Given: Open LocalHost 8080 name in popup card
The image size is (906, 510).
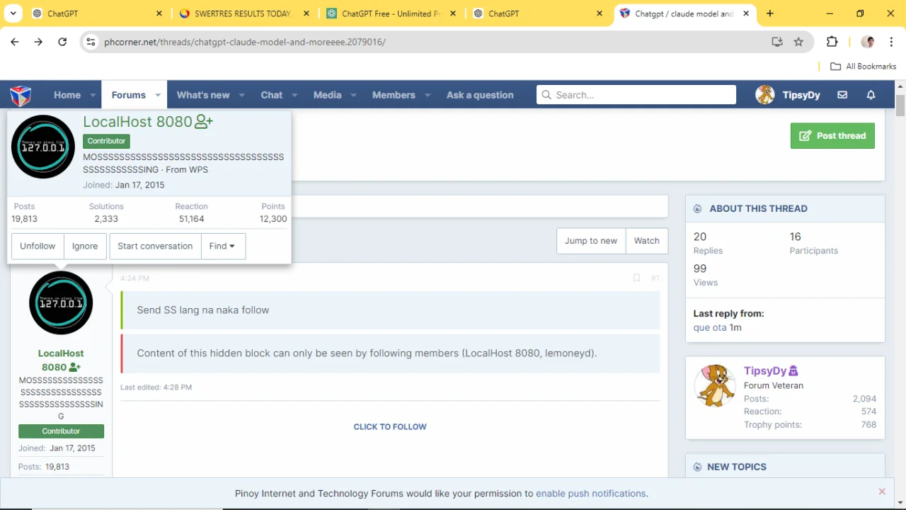Looking at the screenshot, I should (137, 121).
